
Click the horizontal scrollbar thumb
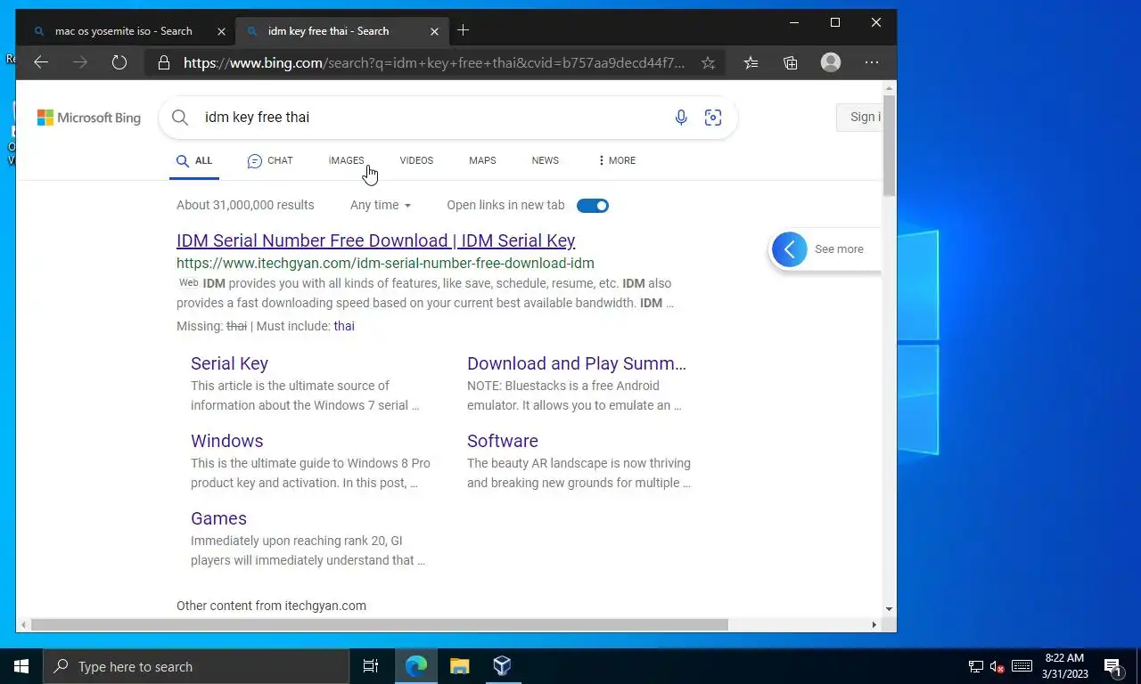[380, 625]
